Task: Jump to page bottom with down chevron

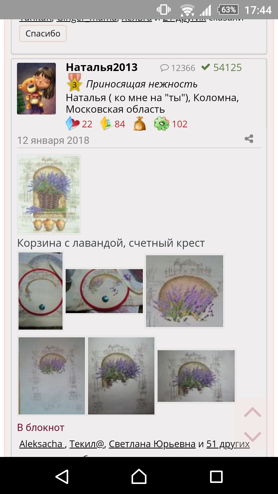Action: [253, 437]
